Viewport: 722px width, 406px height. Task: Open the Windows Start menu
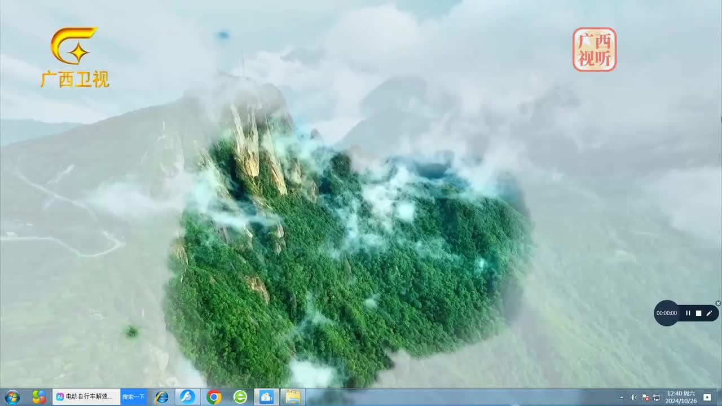coord(11,397)
